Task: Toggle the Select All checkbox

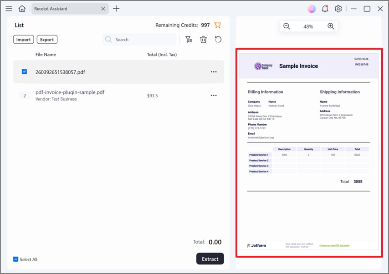Action: (15, 259)
